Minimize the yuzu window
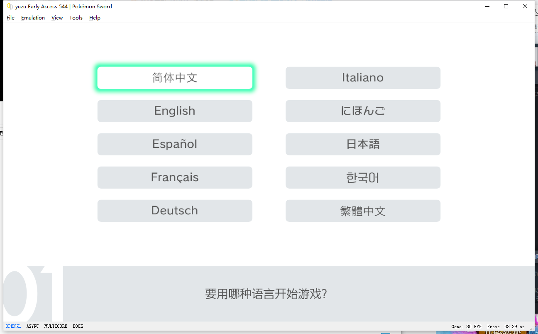 pos(487,6)
